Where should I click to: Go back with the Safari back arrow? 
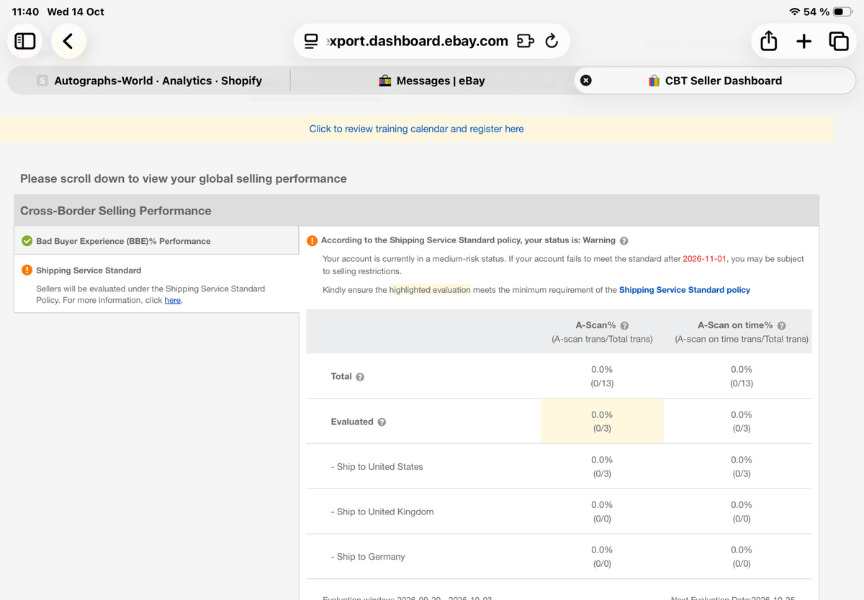click(68, 41)
